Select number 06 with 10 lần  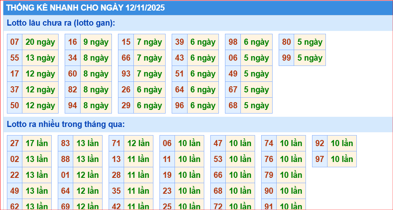tap(167, 143)
